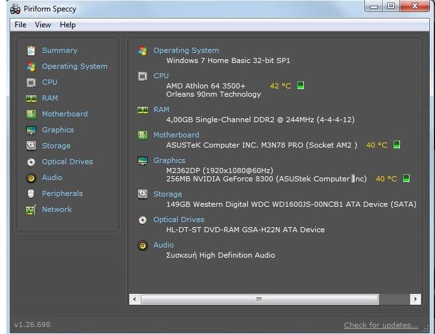Click the 256MB NVIDIA GeForce 8300 text
The image size is (435, 334).
pyautogui.click(x=266, y=179)
